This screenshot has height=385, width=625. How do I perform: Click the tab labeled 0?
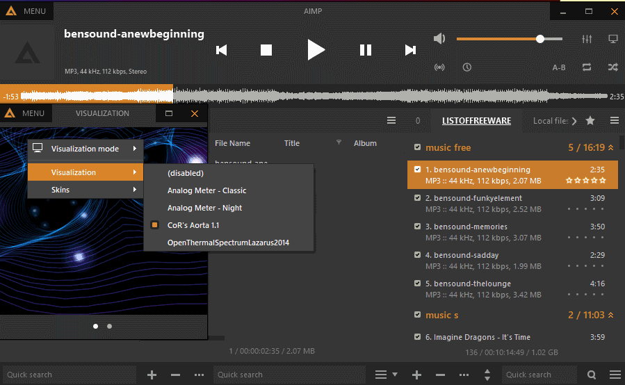click(x=418, y=121)
